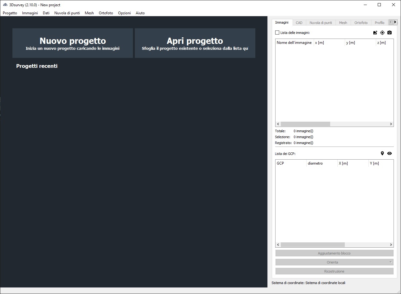Screen dimensions: 401x294
Task: Click the Selezione 0 immagine(i) value
Action: click(x=303, y=137)
